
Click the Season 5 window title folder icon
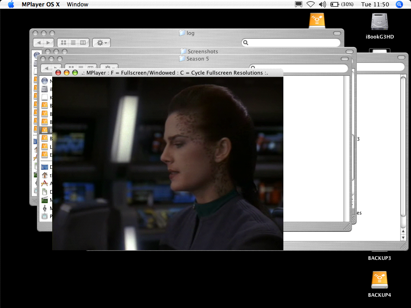tap(182, 59)
